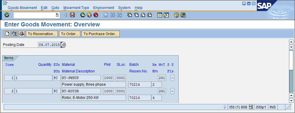
Task: Click reservation item field showing 4
Action: coord(157,98)
